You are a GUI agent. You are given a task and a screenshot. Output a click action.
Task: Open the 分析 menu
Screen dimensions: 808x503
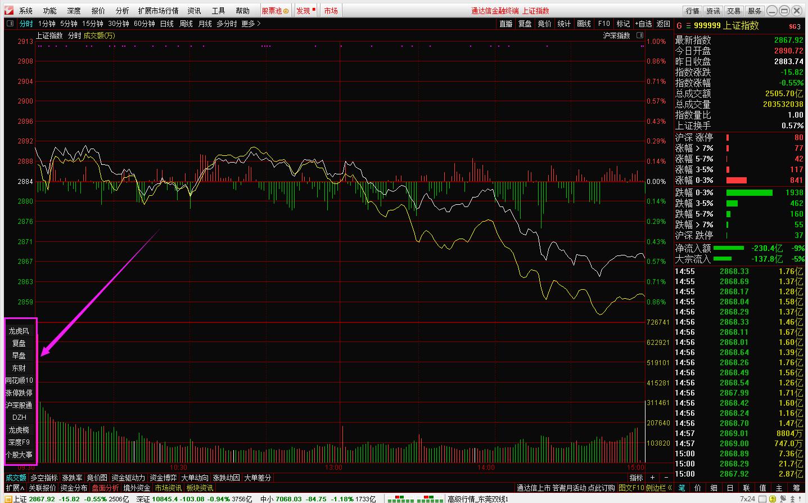[122, 11]
